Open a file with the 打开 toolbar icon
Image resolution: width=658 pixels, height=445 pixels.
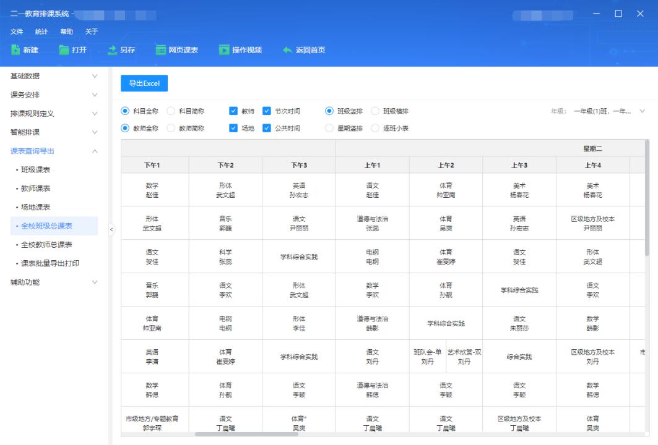73,51
